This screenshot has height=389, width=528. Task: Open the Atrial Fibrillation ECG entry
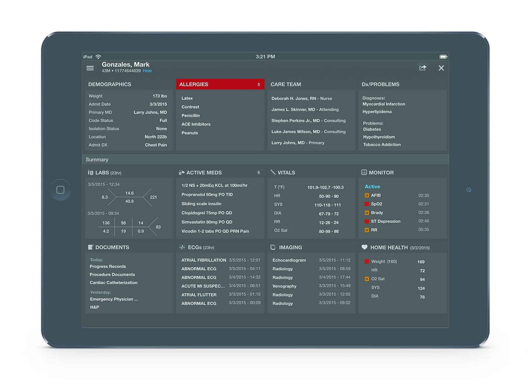(204, 260)
